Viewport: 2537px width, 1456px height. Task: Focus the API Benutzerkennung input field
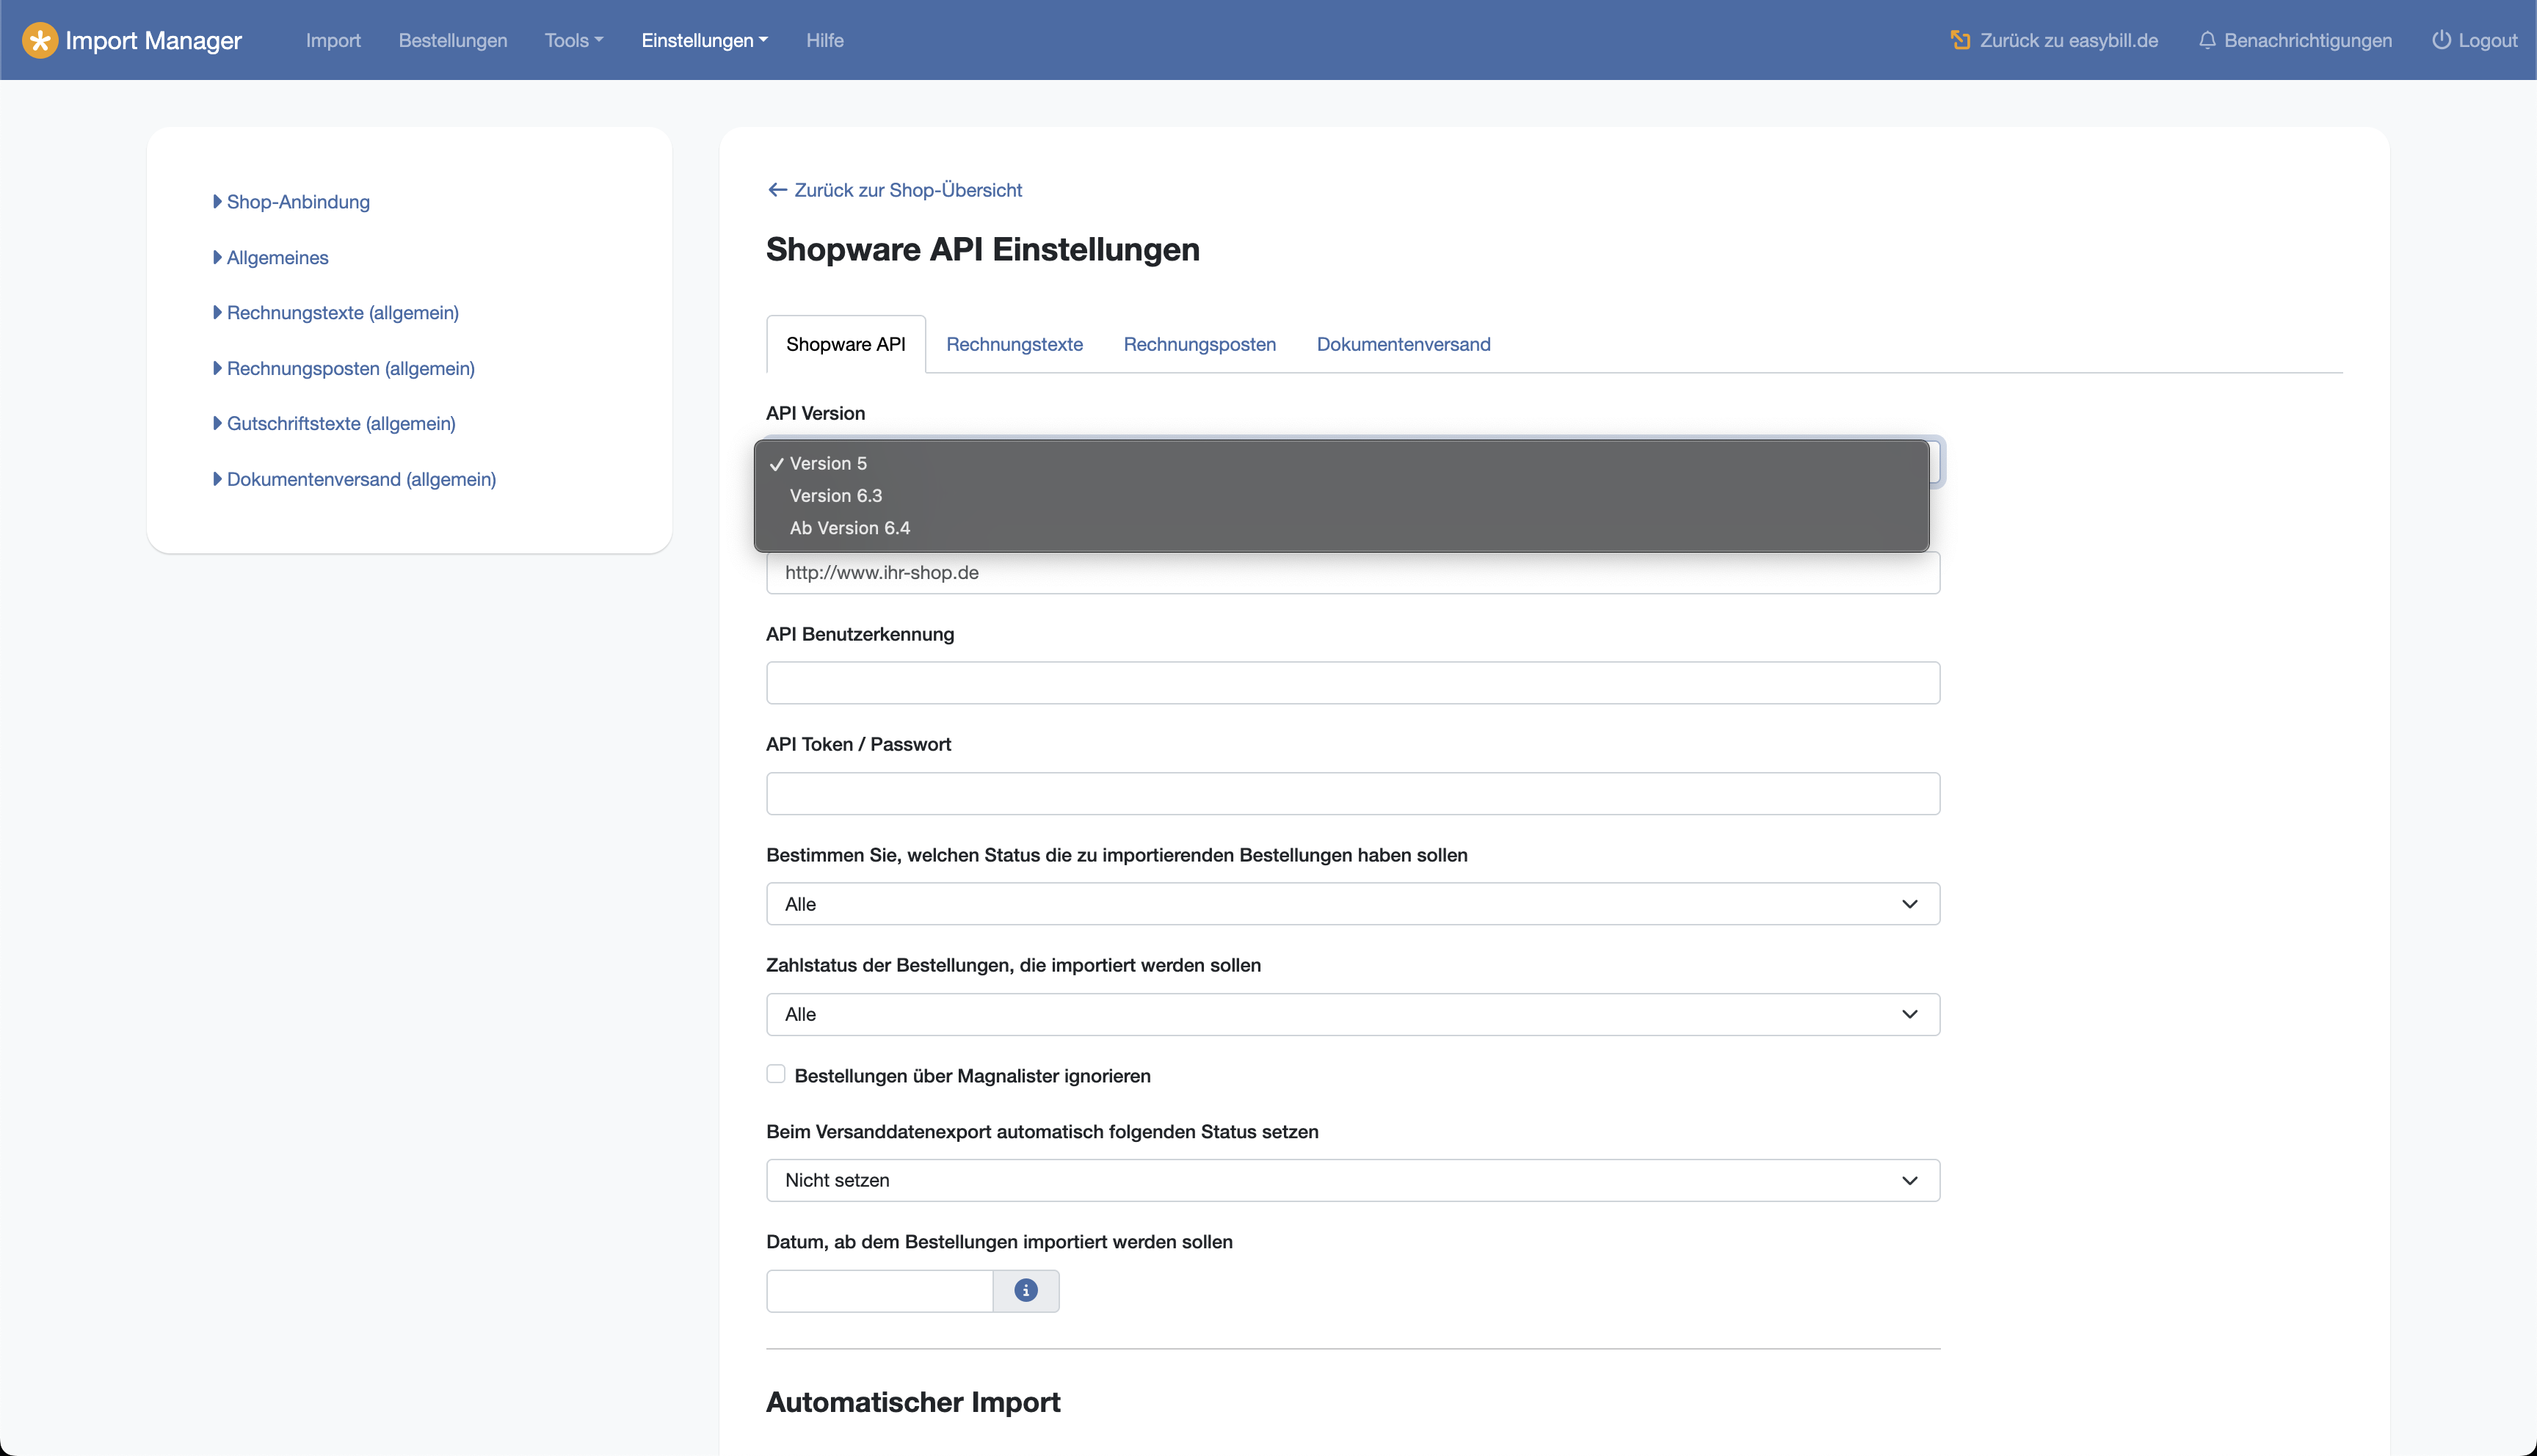[1353, 683]
